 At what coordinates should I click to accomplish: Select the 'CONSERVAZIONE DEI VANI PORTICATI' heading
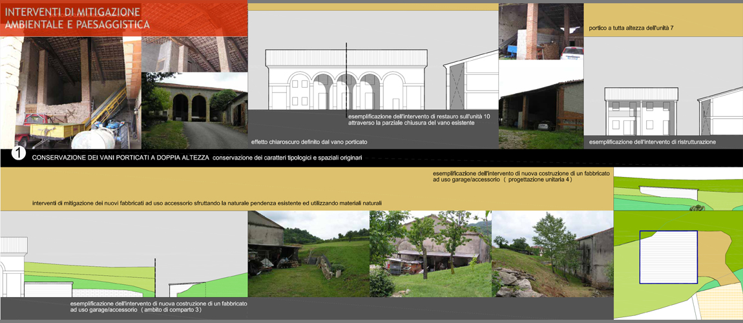click(121, 158)
